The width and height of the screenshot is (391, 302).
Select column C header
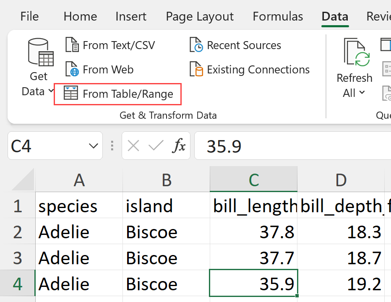click(x=253, y=180)
